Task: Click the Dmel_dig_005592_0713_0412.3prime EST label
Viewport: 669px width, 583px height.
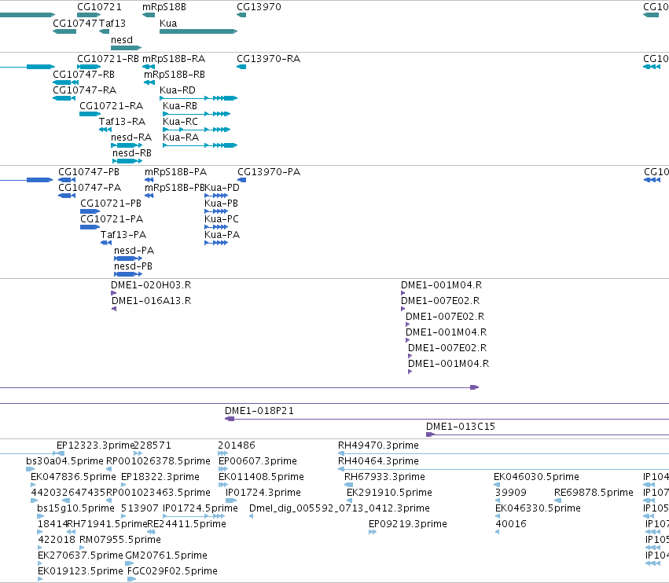Action: [339, 509]
